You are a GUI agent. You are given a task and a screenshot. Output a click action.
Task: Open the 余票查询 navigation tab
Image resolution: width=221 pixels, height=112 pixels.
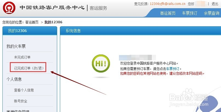tap(211, 13)
